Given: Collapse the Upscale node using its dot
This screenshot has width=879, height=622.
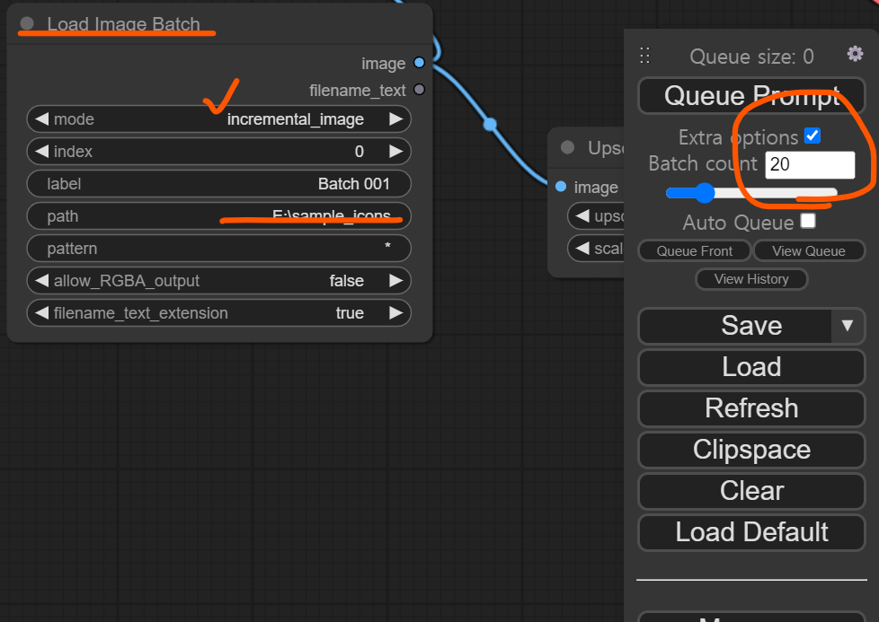Looking at the screenshot, I should [567, 147].
